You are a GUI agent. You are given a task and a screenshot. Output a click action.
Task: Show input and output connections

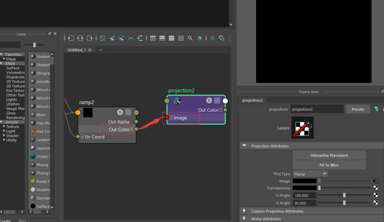coord(80,38)
